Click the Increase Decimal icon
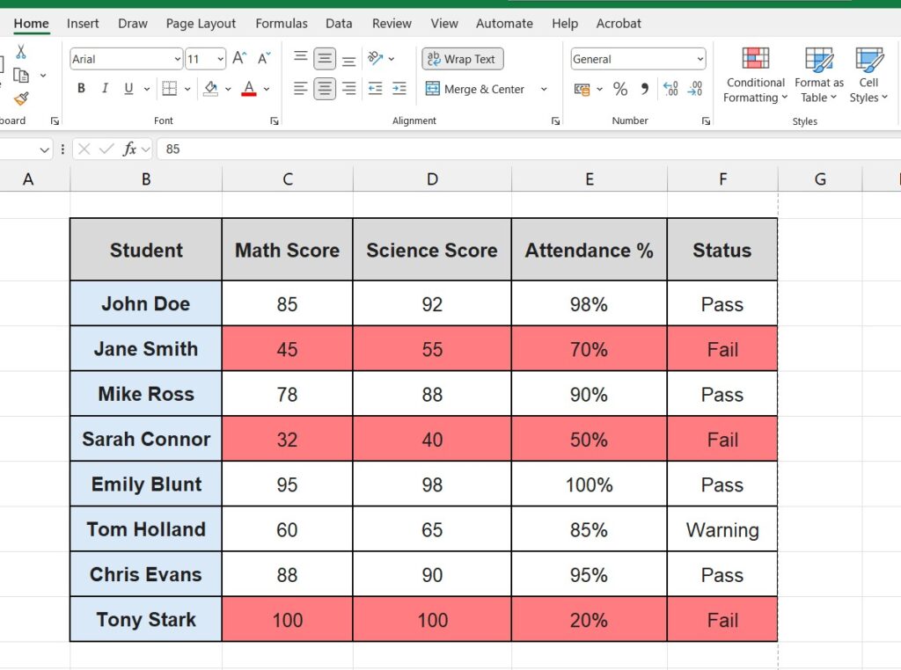901x670 pixels. 669,89
